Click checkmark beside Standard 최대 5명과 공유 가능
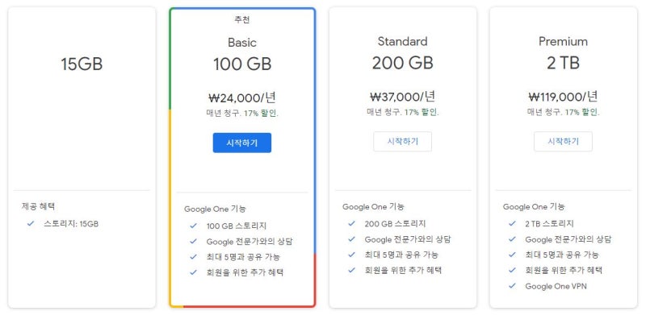 [x=351, y=255]
